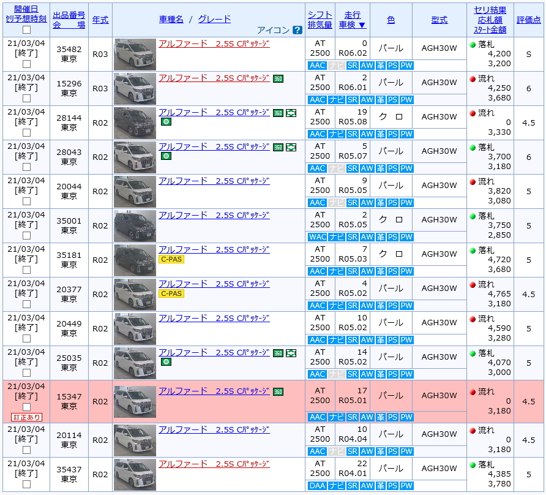Sort by 型式 column header
This screenshot has height=495, width=546.
[439, 20]
